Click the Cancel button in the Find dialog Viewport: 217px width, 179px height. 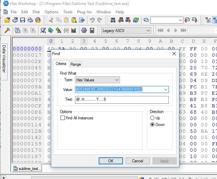tap(138, 161)
